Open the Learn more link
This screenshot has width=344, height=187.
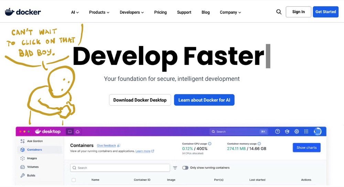(143, 151)
